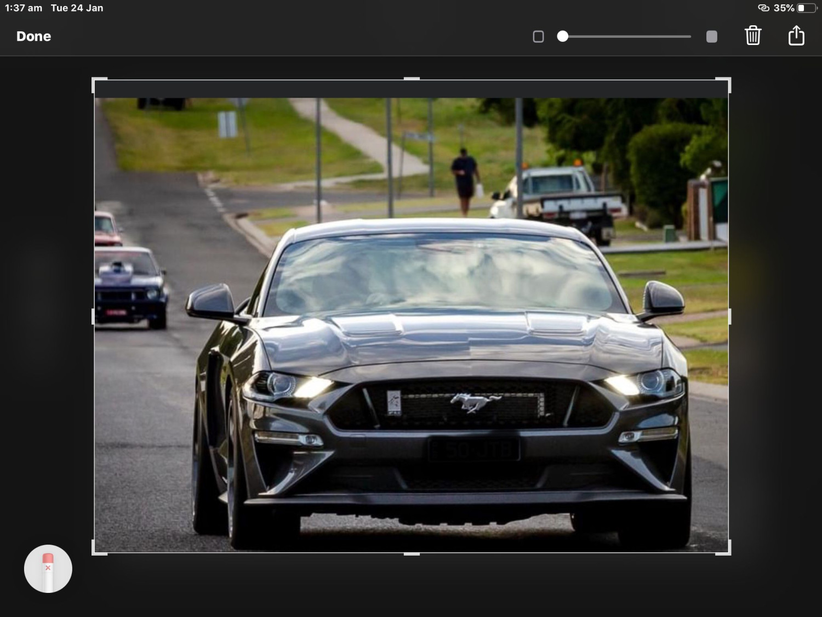This screenshot has width=822, height=617.
Task: Select the white opacity slider knob
Action: click(562, 37)
